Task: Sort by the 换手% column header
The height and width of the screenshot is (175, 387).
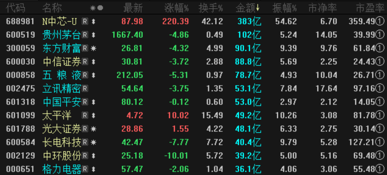Action: click(x=211, y=8)
